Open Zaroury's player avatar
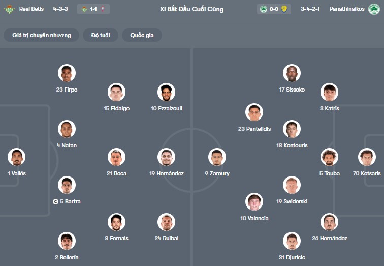Image resolution: width=384 pixels, height=266 pixels. point(217,157)
